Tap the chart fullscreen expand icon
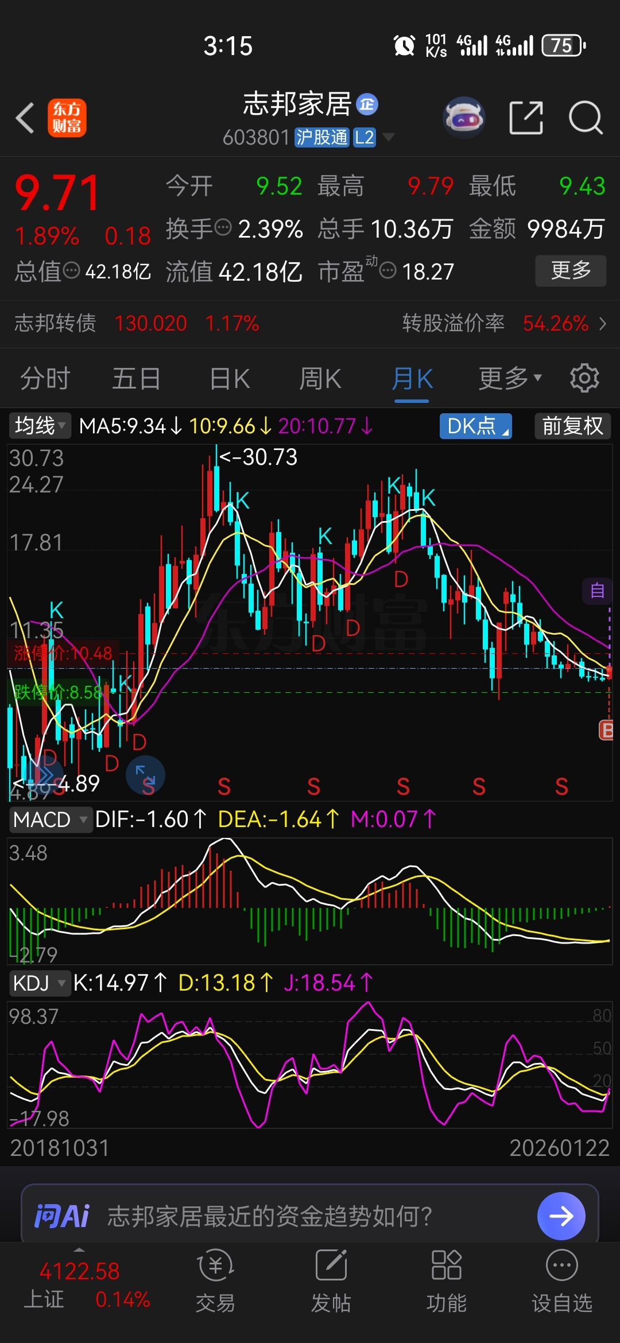 [145, 775]
